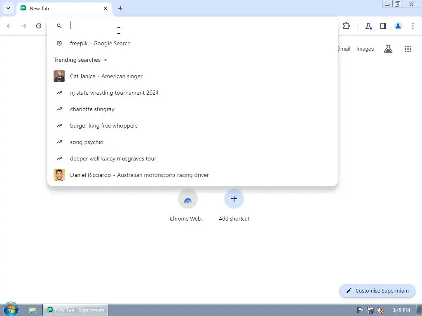Select nj state wrestling tournament 2024
422x316 pixels.
[x=192, y=93]
